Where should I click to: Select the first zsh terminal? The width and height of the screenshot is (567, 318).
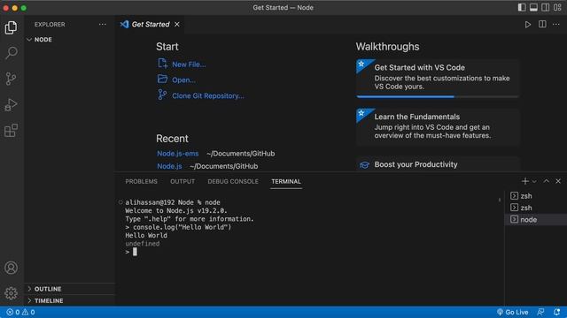click(536, 196)
